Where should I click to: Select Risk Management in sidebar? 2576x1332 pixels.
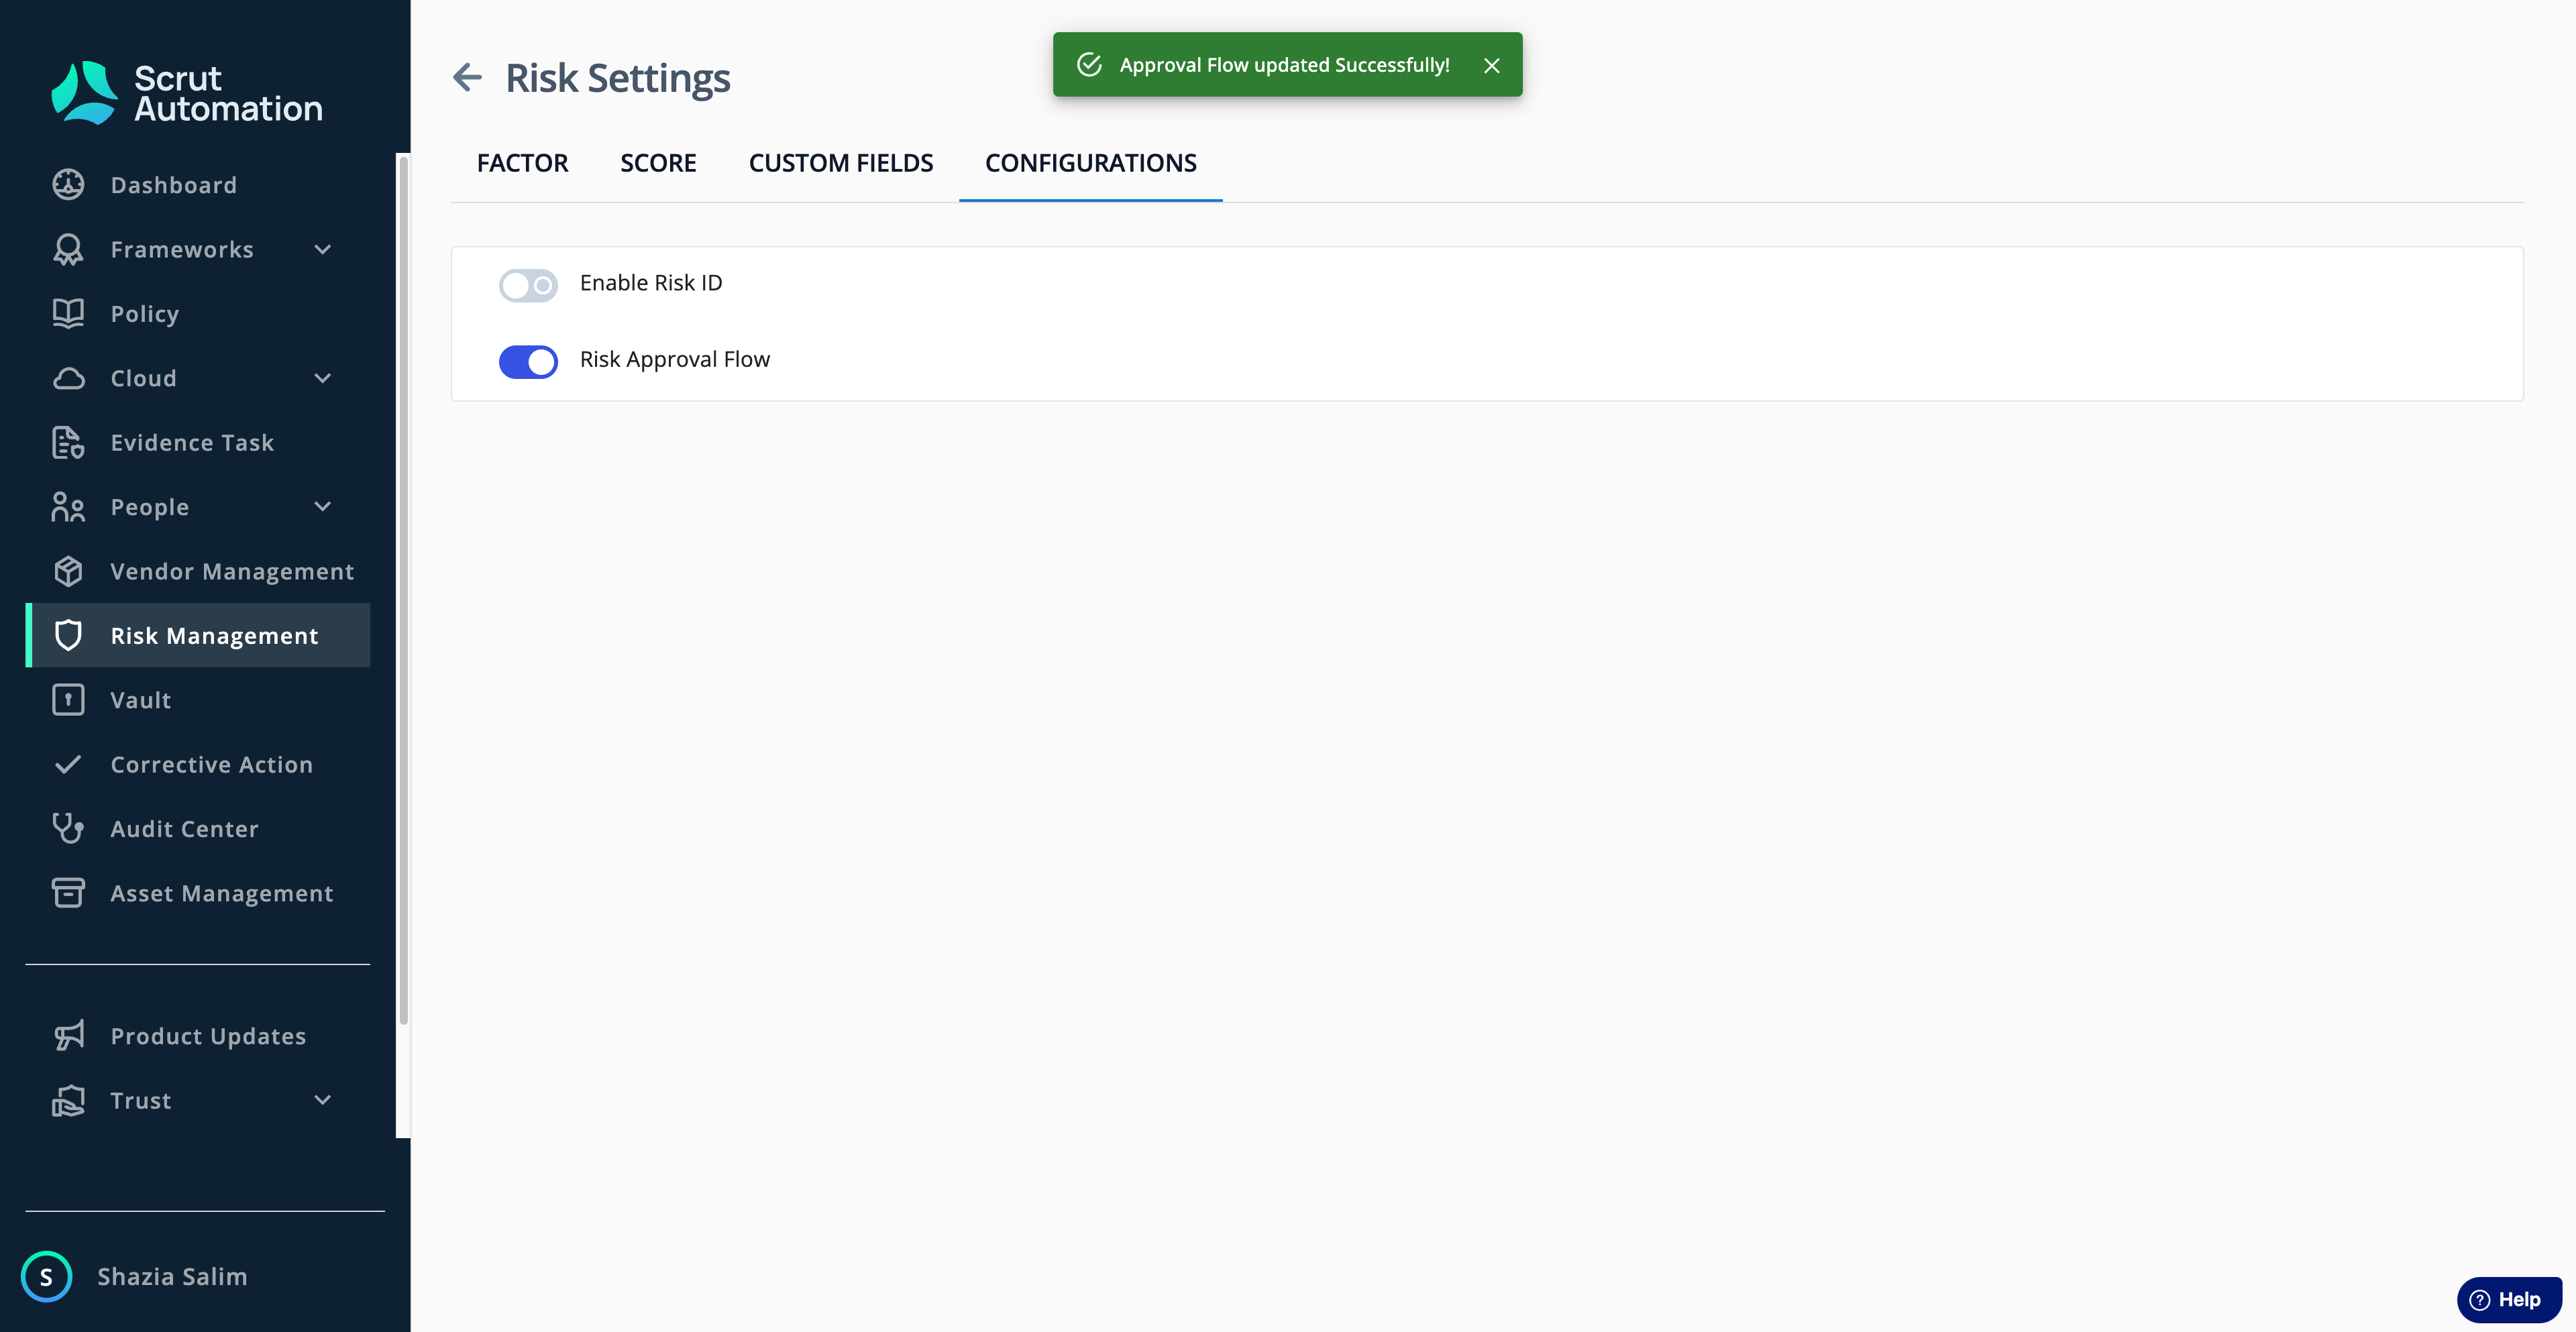click(x=198, y=636)
